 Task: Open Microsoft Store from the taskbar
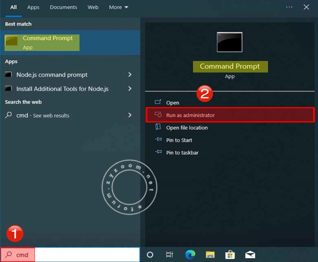click(230, 254)
